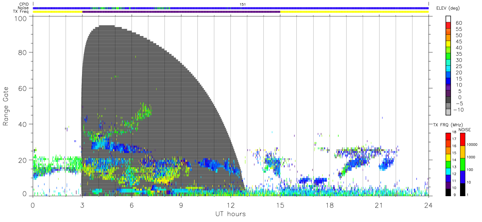Click Range Gate axis tick 20

pos(22,160)
